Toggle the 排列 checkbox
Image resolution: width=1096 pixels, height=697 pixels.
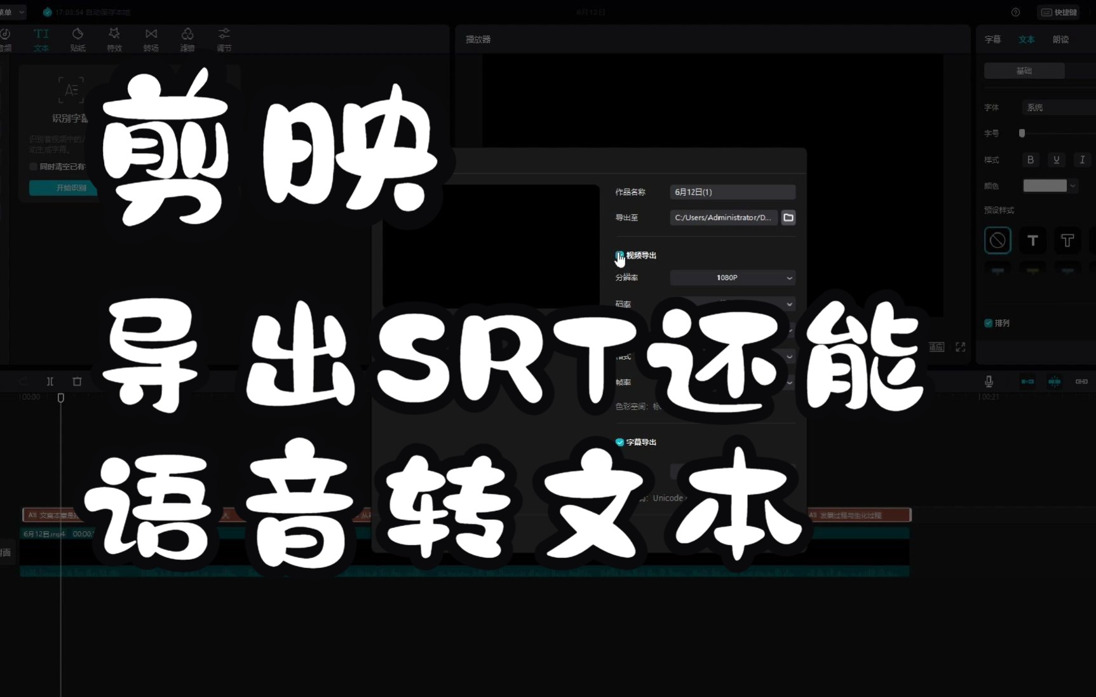click(x=988, y=323)
